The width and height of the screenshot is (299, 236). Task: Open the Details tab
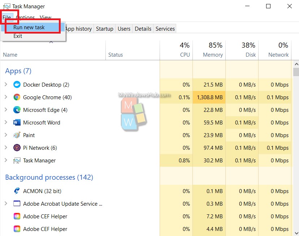click(143, 29)
